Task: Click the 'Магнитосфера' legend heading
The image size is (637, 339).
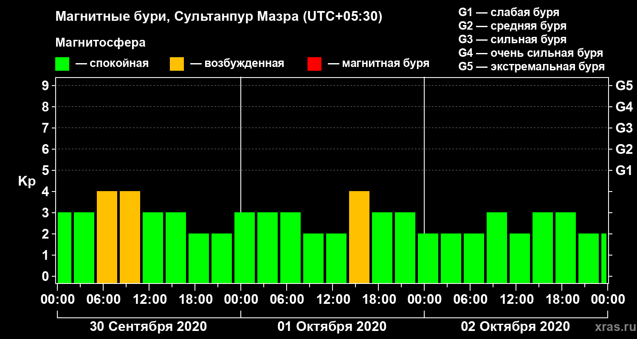Action: click(100, 43)
